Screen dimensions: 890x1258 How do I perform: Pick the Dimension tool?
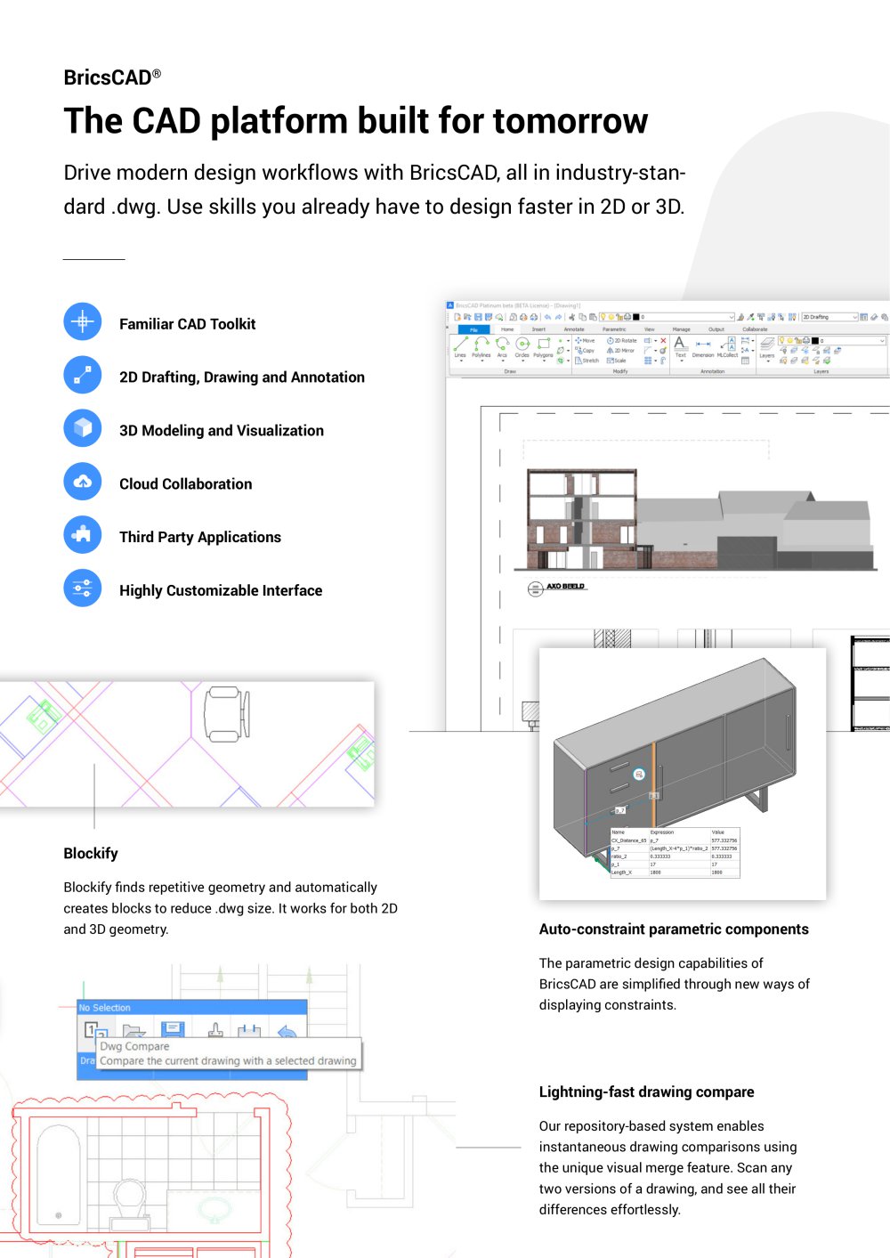point(703,348)
